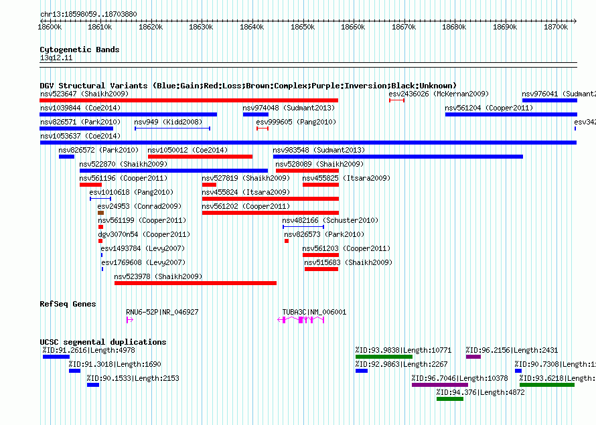Image resolution: width=596 pixels, height=425 pixels.
Task: Click the TUBA3C gene exon glyph
Action: pos(301,320)
